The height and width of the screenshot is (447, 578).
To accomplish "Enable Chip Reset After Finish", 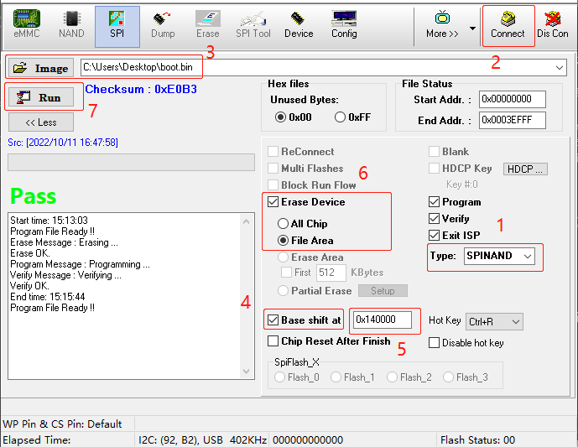I will click(273, 341).
